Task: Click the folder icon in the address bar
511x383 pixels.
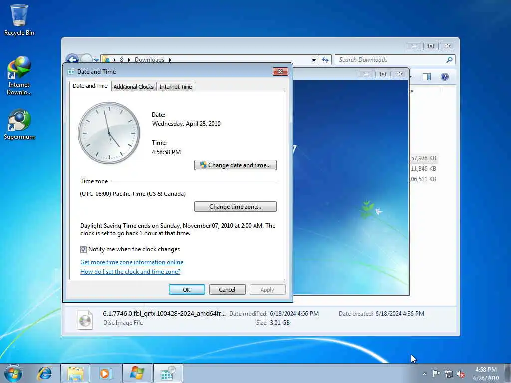Action: coord(106,60)
